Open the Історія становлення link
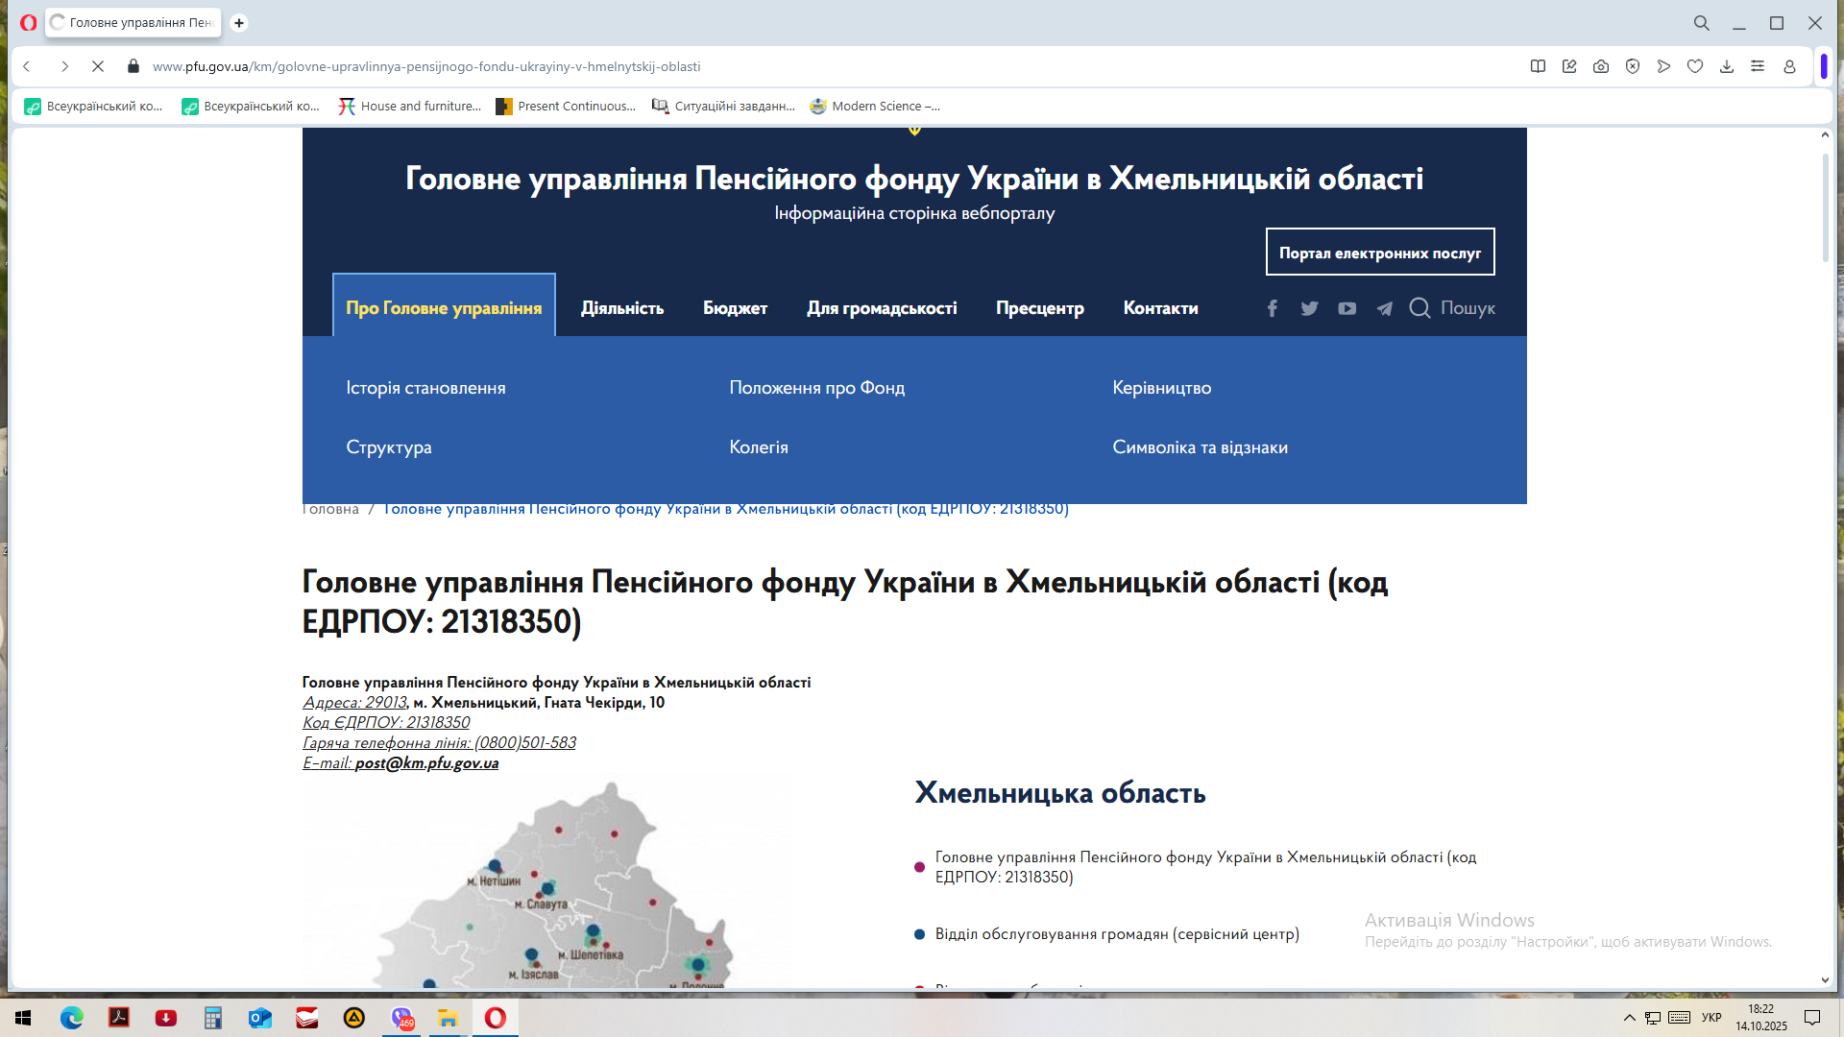This screenshot has width=1844, height=1037. pos(425,388)
